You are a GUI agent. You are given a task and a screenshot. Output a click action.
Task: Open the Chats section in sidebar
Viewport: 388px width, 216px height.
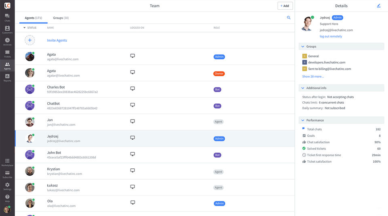(x=7, y=17)
